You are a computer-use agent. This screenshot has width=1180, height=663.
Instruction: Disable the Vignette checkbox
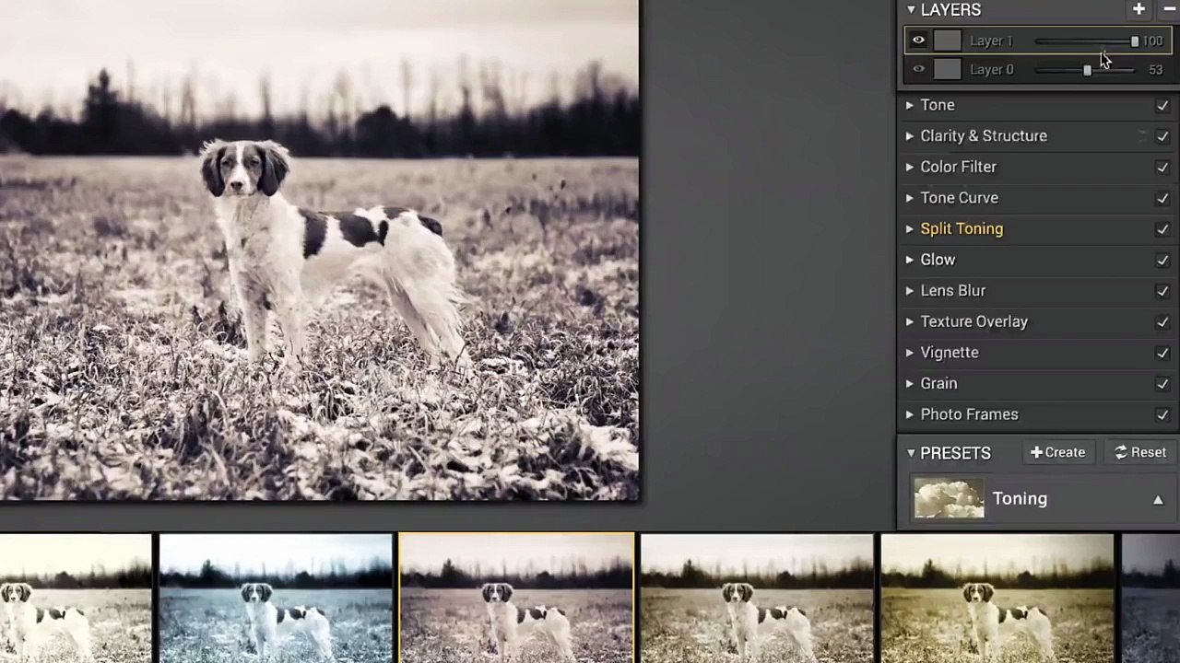tap(1162, 353)
